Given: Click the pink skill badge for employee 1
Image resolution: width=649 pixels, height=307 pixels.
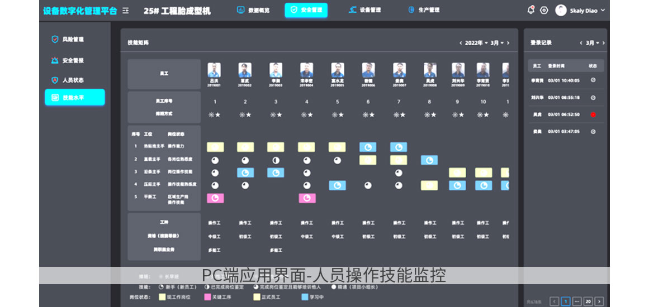Looking at the screenshot, I should tap(215, 198).
